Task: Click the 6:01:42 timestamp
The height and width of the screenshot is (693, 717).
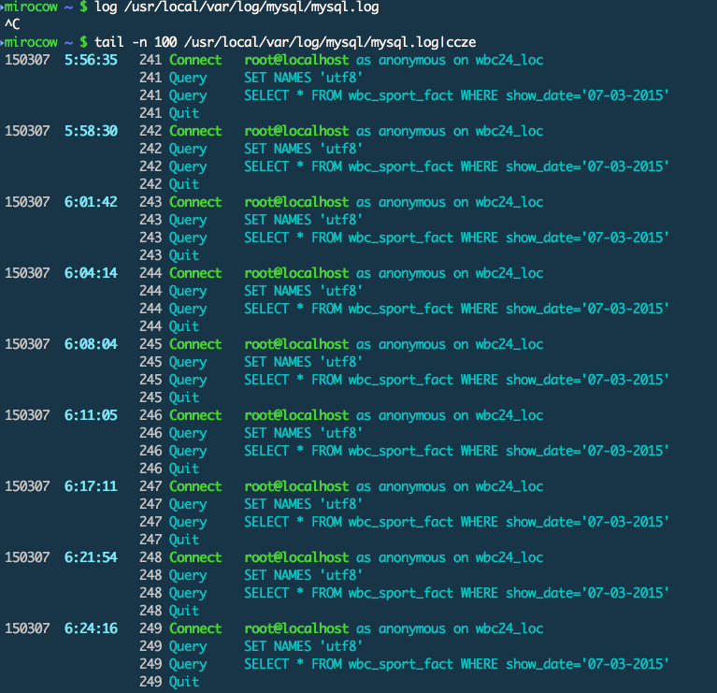Action: click(x=91, y=202)
